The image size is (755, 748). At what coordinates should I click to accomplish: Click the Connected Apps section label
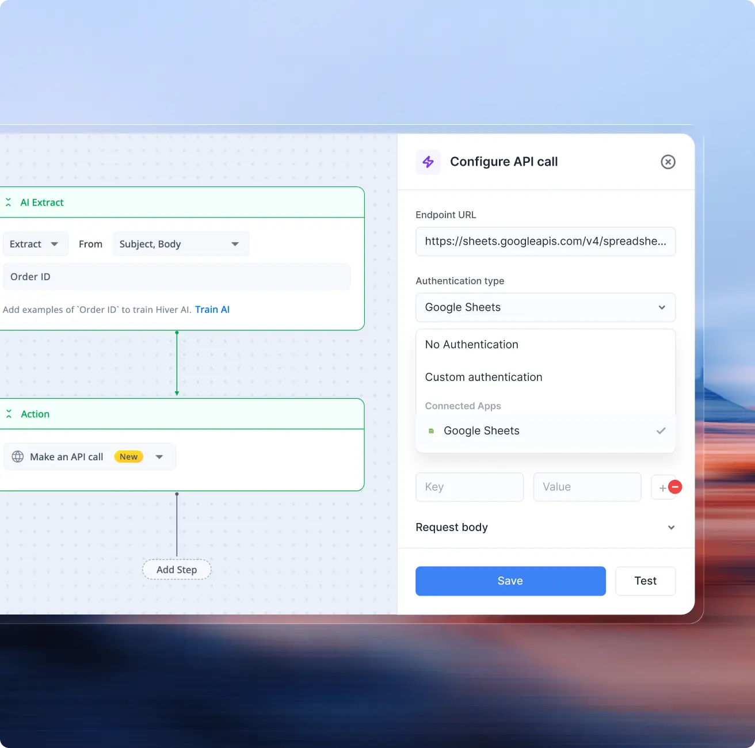[463, 406]
